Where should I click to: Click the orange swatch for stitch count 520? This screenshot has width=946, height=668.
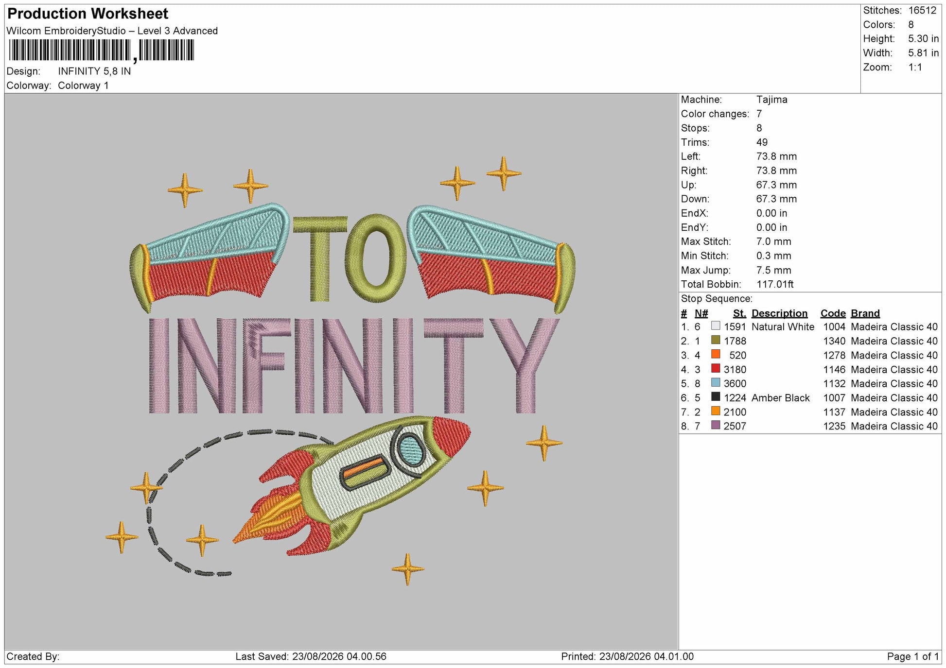pyautogui.click(x=715, y=354)
